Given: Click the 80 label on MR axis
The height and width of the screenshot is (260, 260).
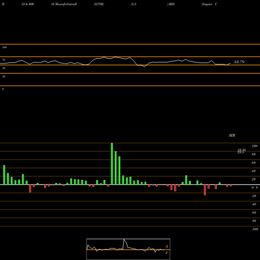Looking at the screenshot, I should pyautogui.click(x=254, y=154).
